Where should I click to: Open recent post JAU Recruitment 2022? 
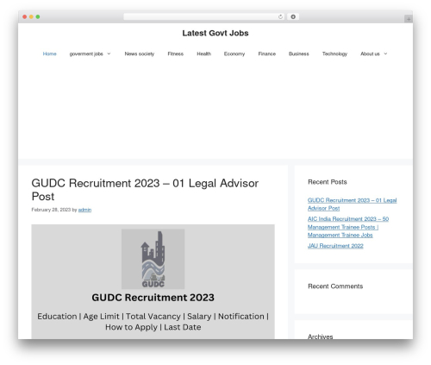point(335,246)
